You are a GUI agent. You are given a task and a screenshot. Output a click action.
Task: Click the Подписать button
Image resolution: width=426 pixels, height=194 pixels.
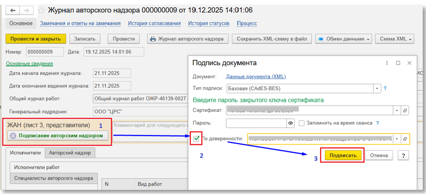pyautogui.click(x=343, y=155)
